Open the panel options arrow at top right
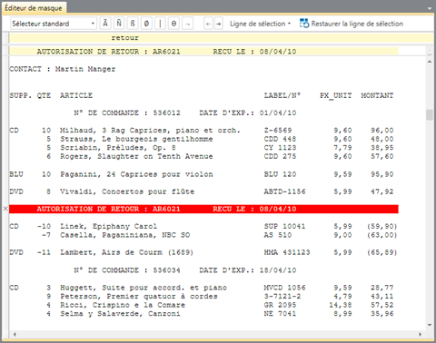 point(430,8)
